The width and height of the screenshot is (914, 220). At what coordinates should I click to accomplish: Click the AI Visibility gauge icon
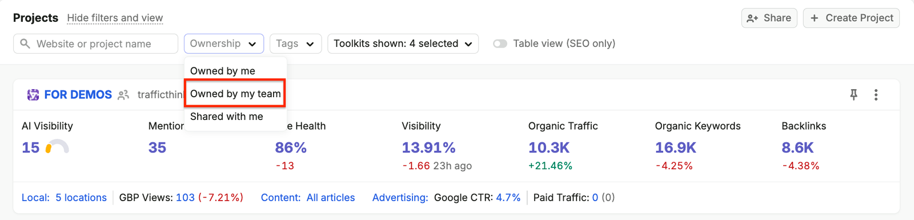[57, 147]
